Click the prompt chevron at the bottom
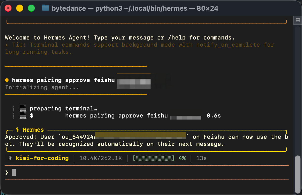This screenshot has width=302, height=195. coord(7,172)
